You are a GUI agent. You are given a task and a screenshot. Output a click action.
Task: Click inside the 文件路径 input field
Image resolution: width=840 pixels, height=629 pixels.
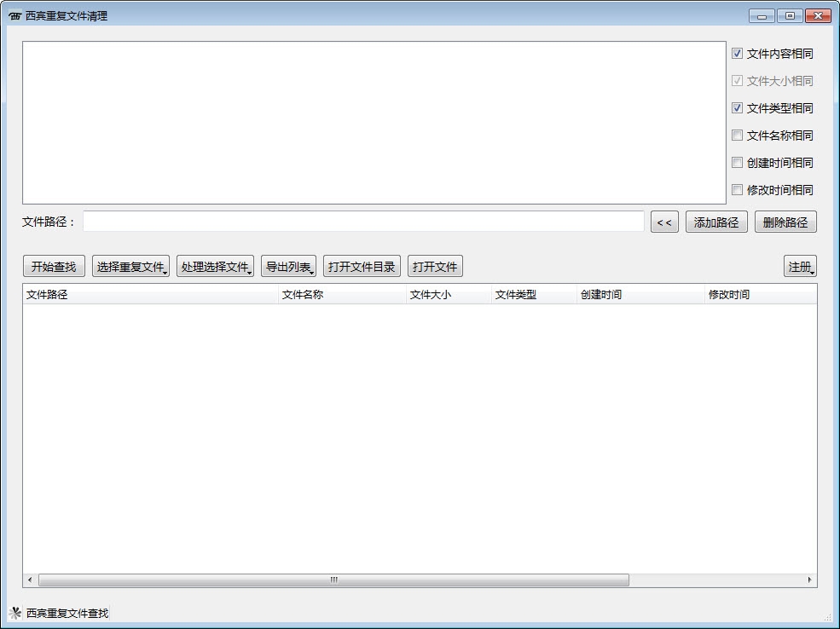coord(362,222)
